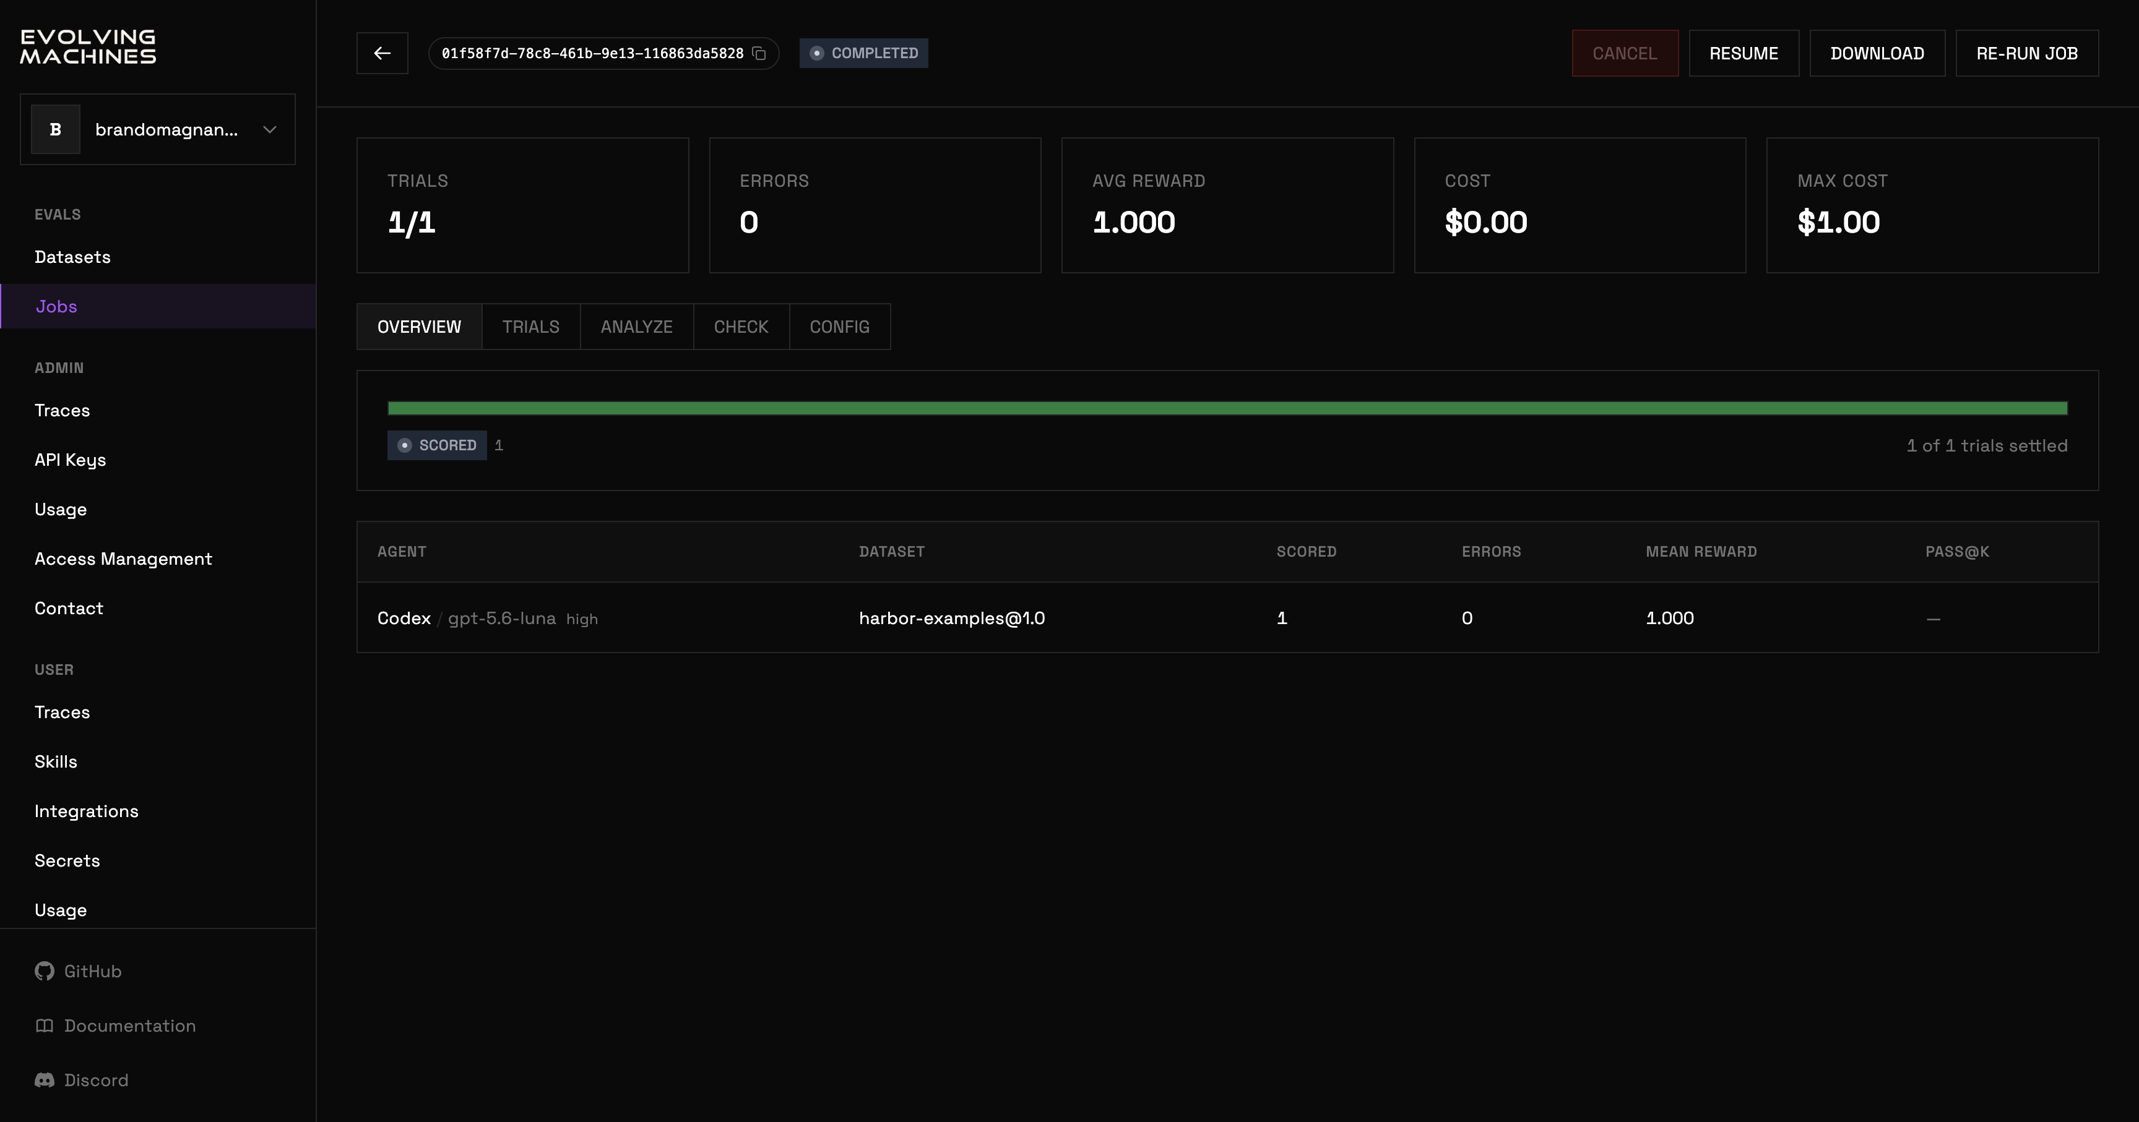Copy the job ID with the clipboard icon

tap(759, 53)
